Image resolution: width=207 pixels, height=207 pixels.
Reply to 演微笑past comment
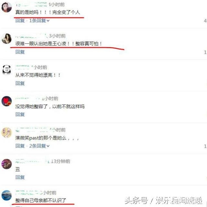pos(20,146)
